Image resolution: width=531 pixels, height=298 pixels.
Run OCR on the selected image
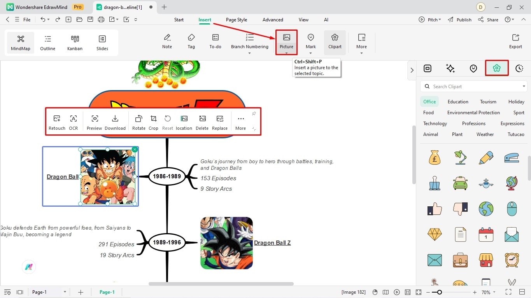click(x=73, y=122)
